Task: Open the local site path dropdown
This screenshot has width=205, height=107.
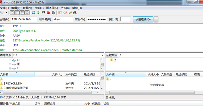Action: click(x=102, y=55)
